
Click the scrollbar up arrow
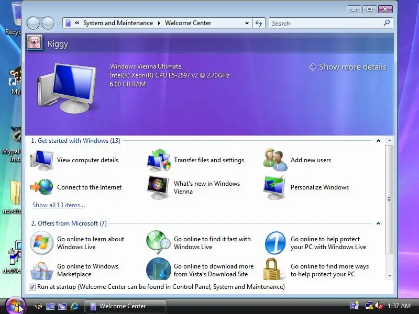pos(390,140)
